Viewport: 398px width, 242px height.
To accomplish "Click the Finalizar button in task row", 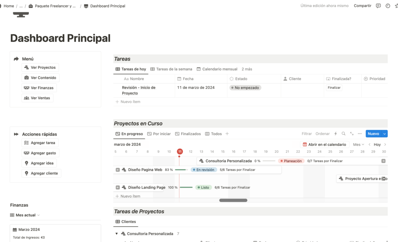I will tap(334, 88).
